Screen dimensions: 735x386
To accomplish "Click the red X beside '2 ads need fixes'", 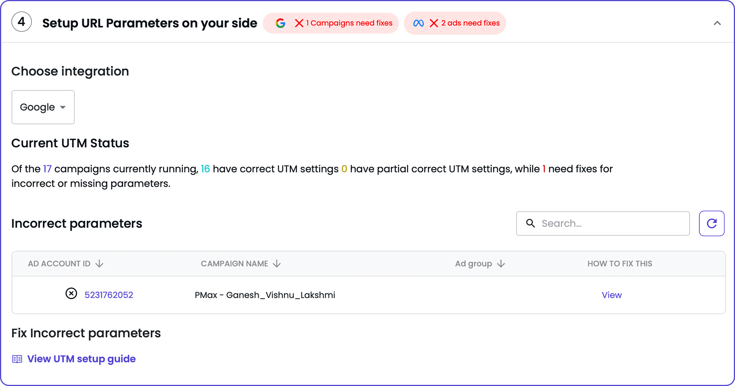I will point(433,23).
